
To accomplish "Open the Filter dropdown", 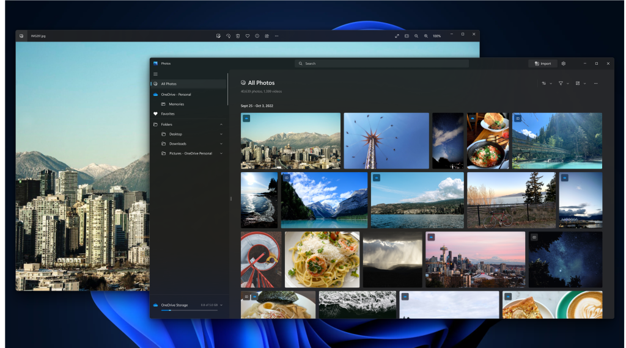I will [x=563, y=83].
